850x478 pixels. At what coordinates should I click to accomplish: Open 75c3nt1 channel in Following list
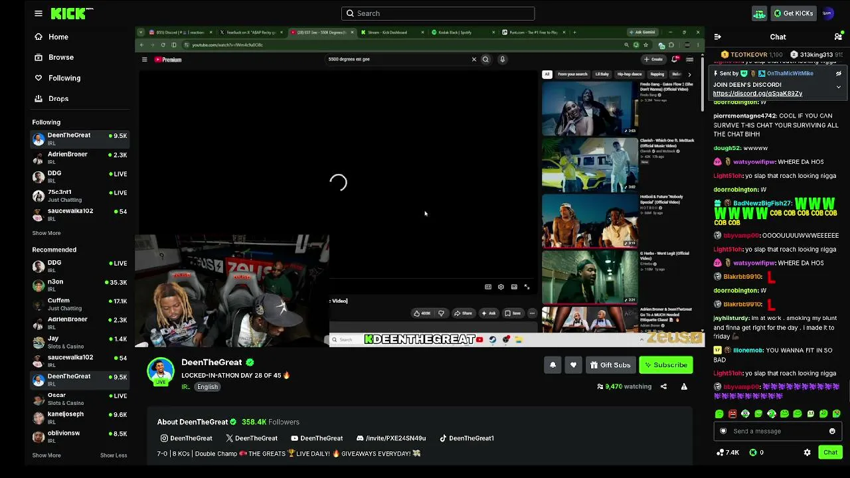tap(80, 196)
